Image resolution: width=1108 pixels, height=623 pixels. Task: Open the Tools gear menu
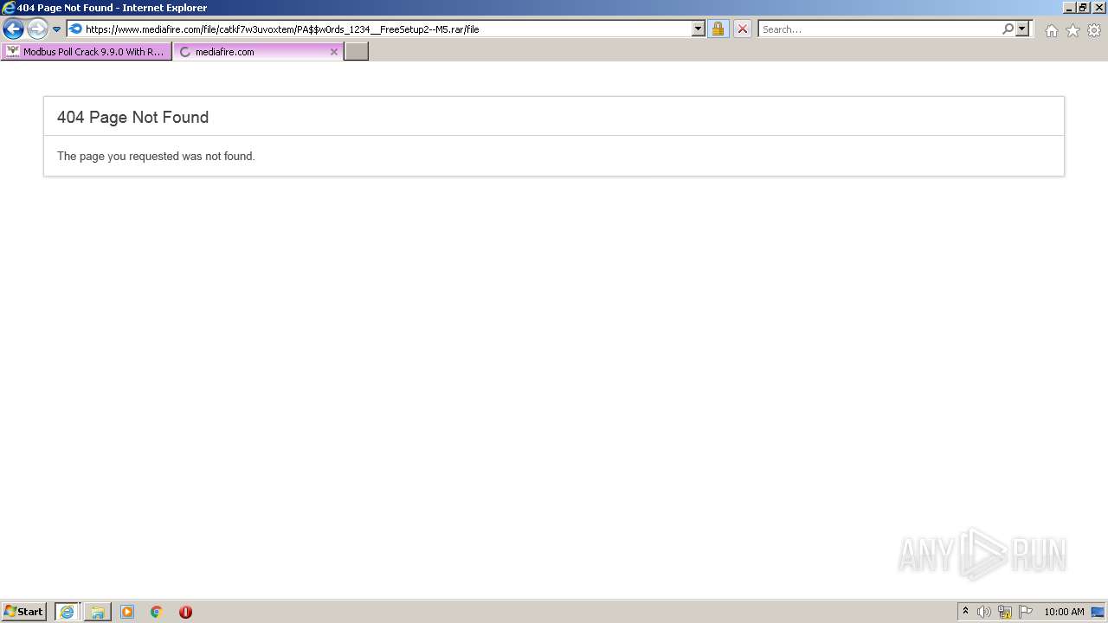1094,30
